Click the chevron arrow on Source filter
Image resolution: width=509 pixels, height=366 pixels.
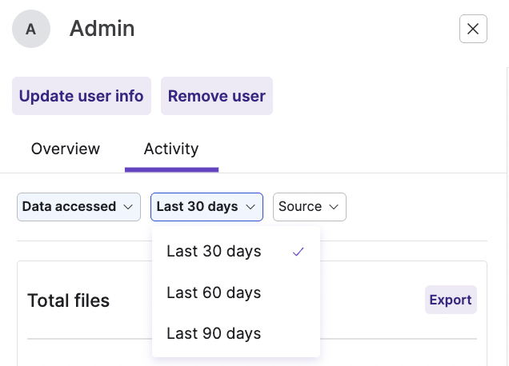pyautogui.click(x=334, y=207)
